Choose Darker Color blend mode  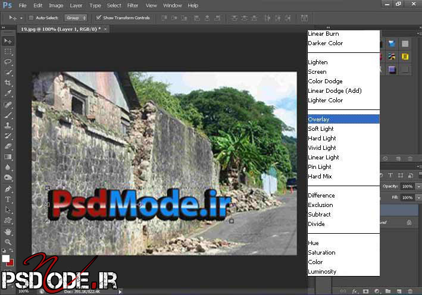[x=343, y=43]
